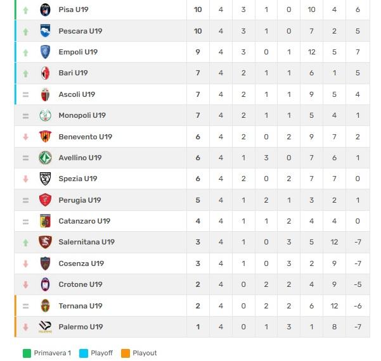
Task: Click the Crotone U19 team crest
Action: pyautogui.click(x=45, y=284)
